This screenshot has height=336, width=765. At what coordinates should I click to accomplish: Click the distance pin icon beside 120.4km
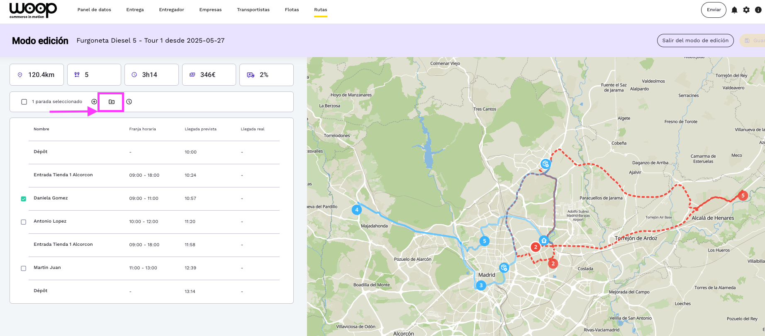point(20,75)
